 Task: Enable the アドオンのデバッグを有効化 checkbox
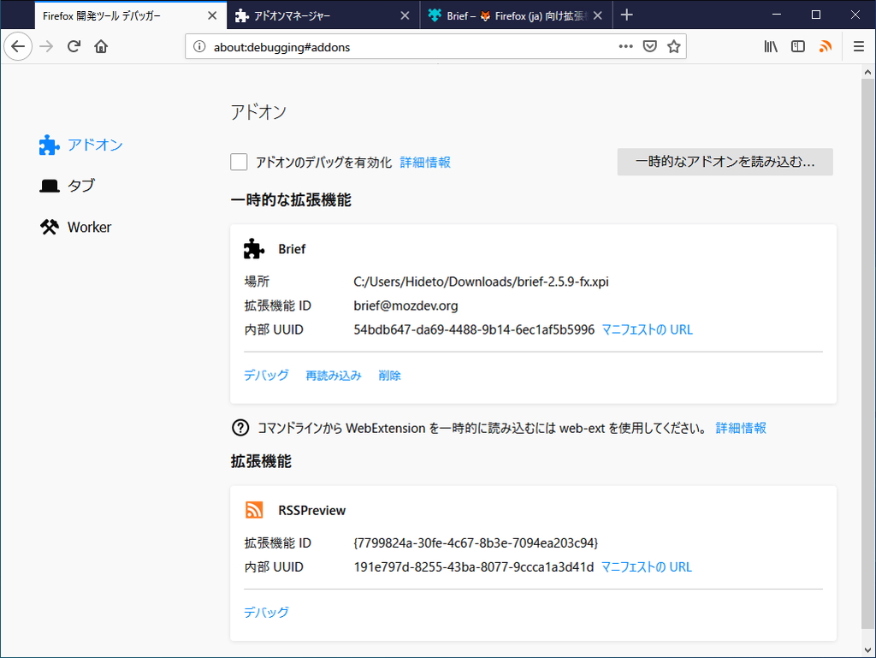[239, 162]
